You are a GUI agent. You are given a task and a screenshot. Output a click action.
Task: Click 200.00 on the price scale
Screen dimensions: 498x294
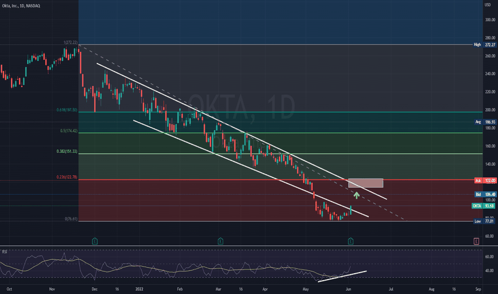(490, 110)
